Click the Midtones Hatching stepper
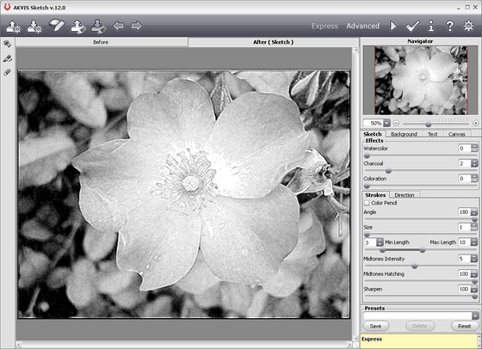 click(474, 274)
